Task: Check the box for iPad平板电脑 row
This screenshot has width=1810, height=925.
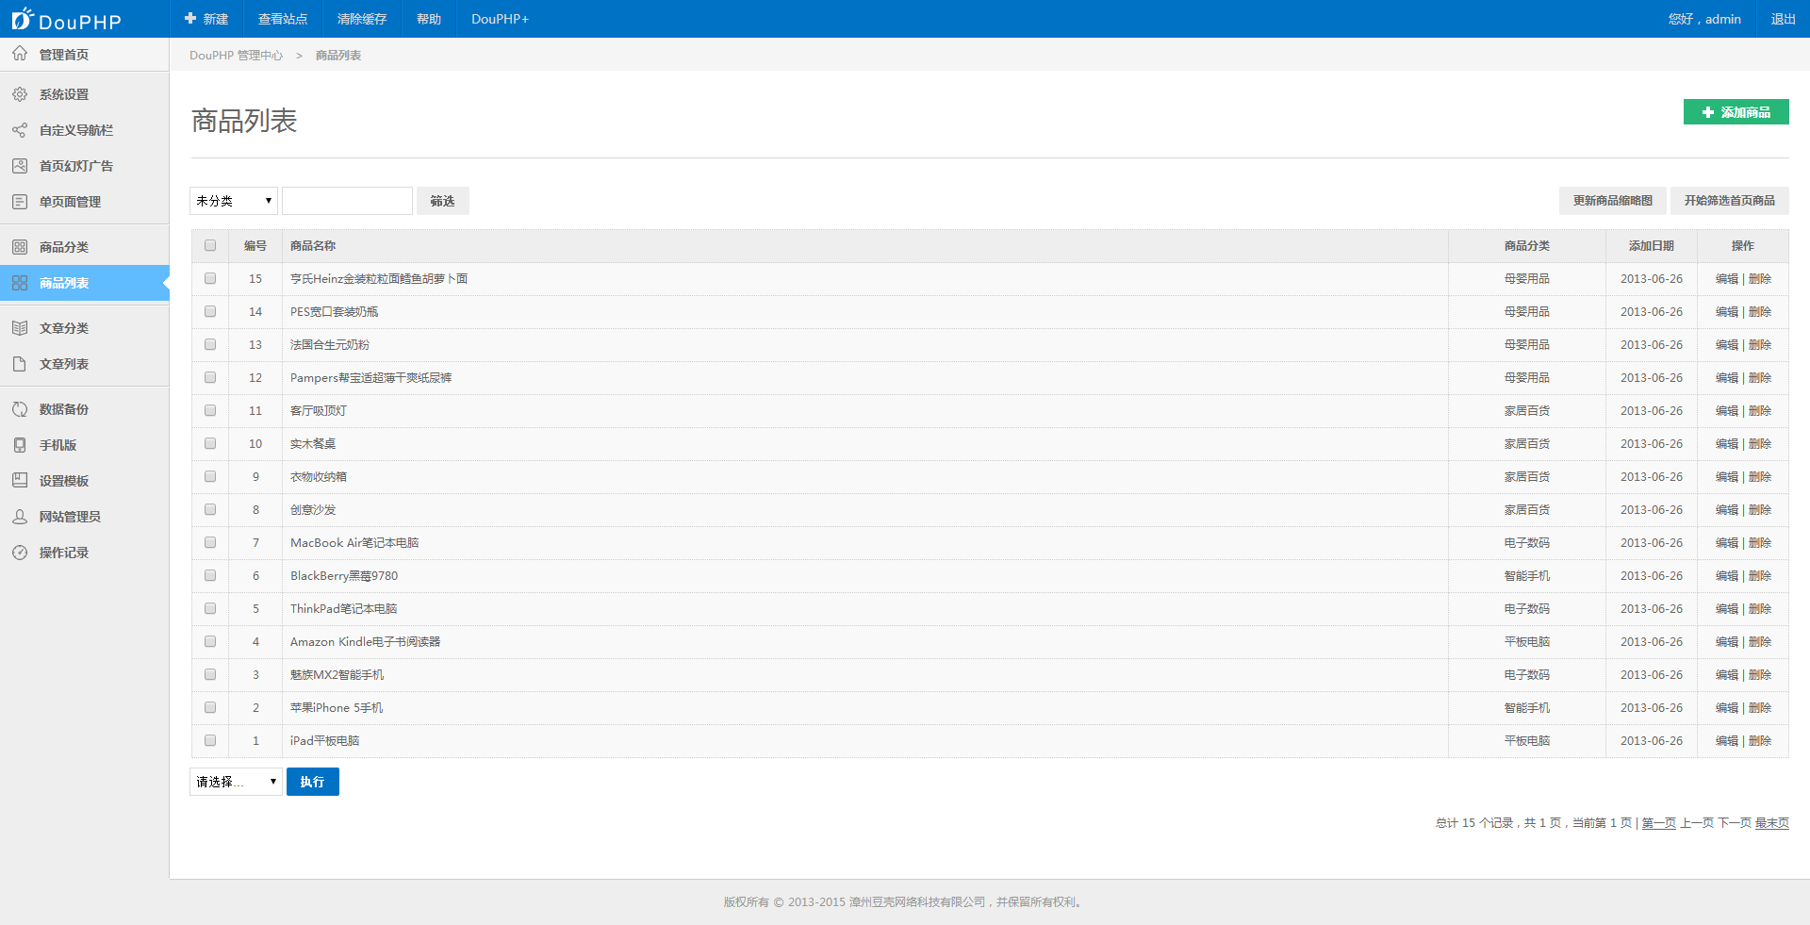Action: coord(210,740)
